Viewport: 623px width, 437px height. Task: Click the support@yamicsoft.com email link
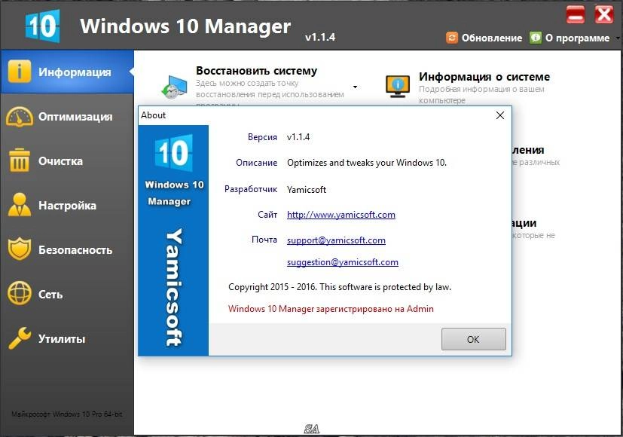[336, 240]
